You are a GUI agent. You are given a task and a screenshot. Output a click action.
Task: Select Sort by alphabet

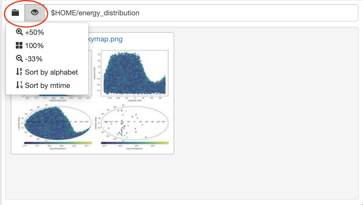51,72
